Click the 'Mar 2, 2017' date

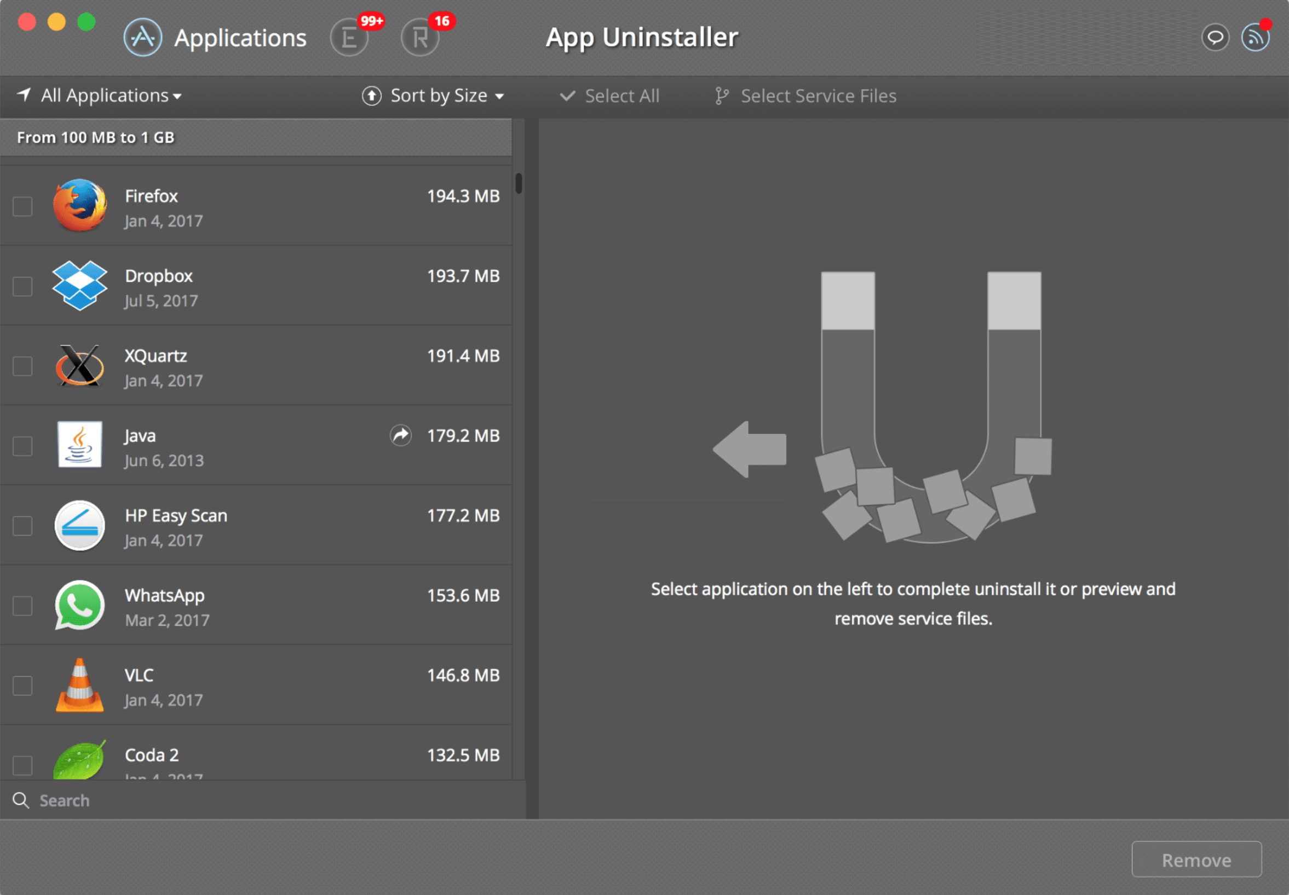coord(167,620)
